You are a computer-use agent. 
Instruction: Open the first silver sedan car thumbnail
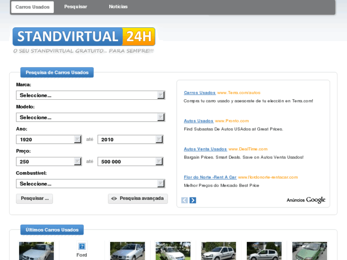click(x=36, y=251)
